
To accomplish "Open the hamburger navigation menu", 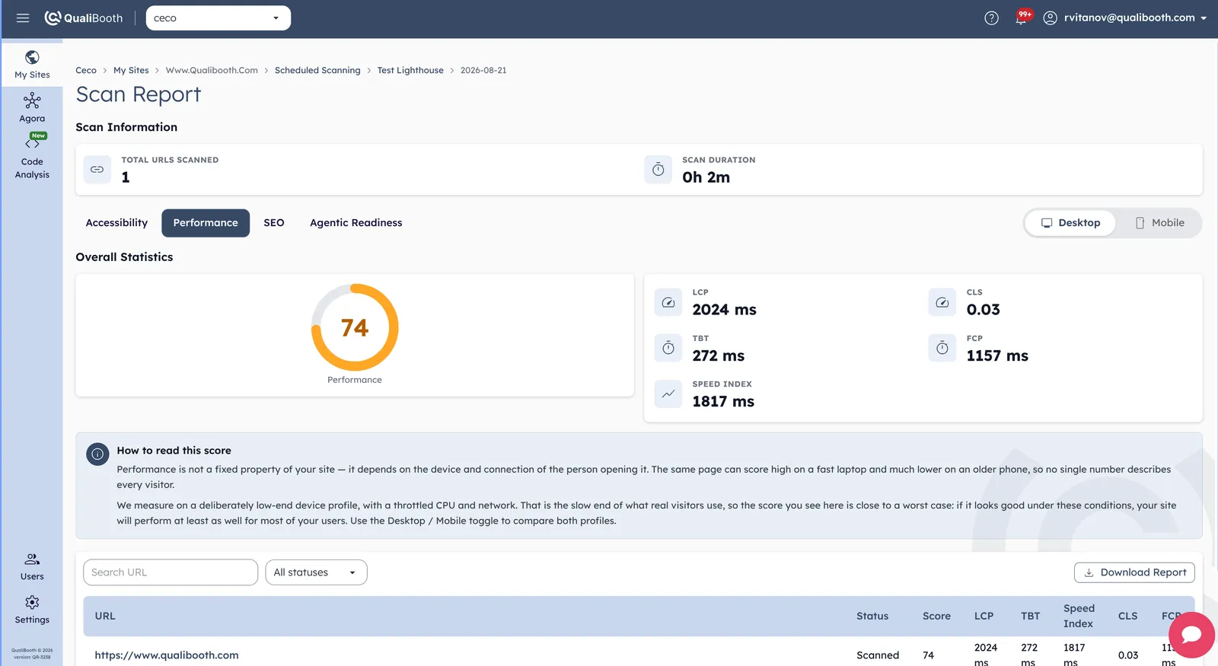I will pyautogui.click(x=23, y=18).
